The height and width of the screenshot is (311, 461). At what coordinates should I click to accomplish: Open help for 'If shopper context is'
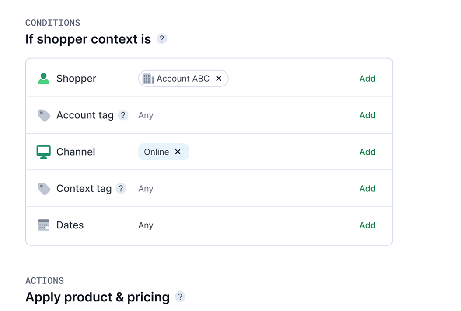coord(162,39)
